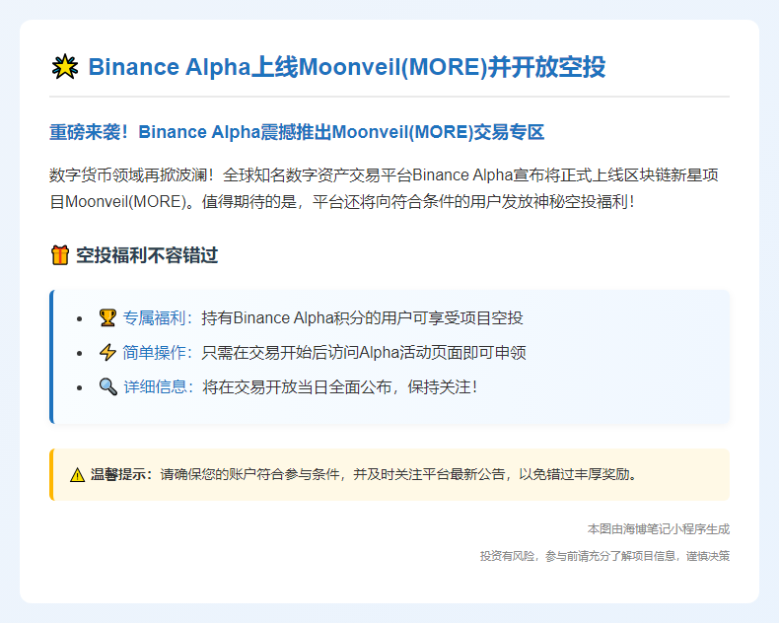The height and width of the screenshot is (623, 779).
Task: Click the warning triangle icon beside 温馨提示
Action: click(x=78, y=475)
